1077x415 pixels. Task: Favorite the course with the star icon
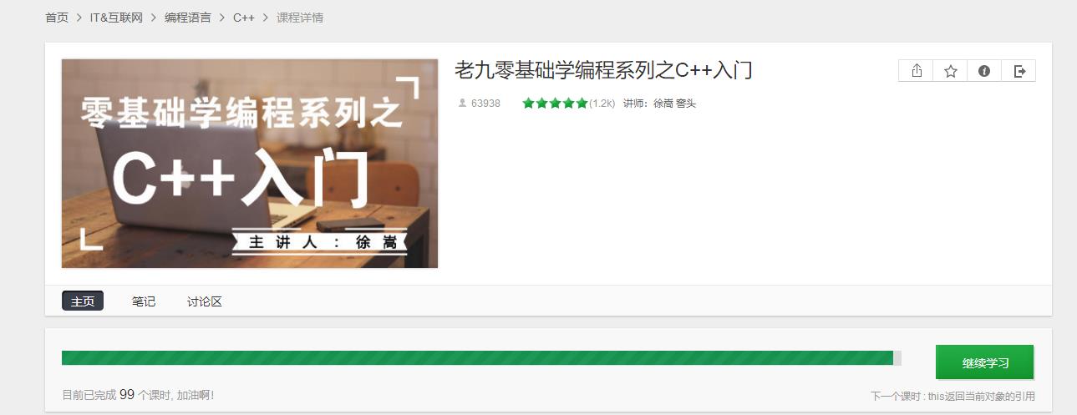[950, 71]
